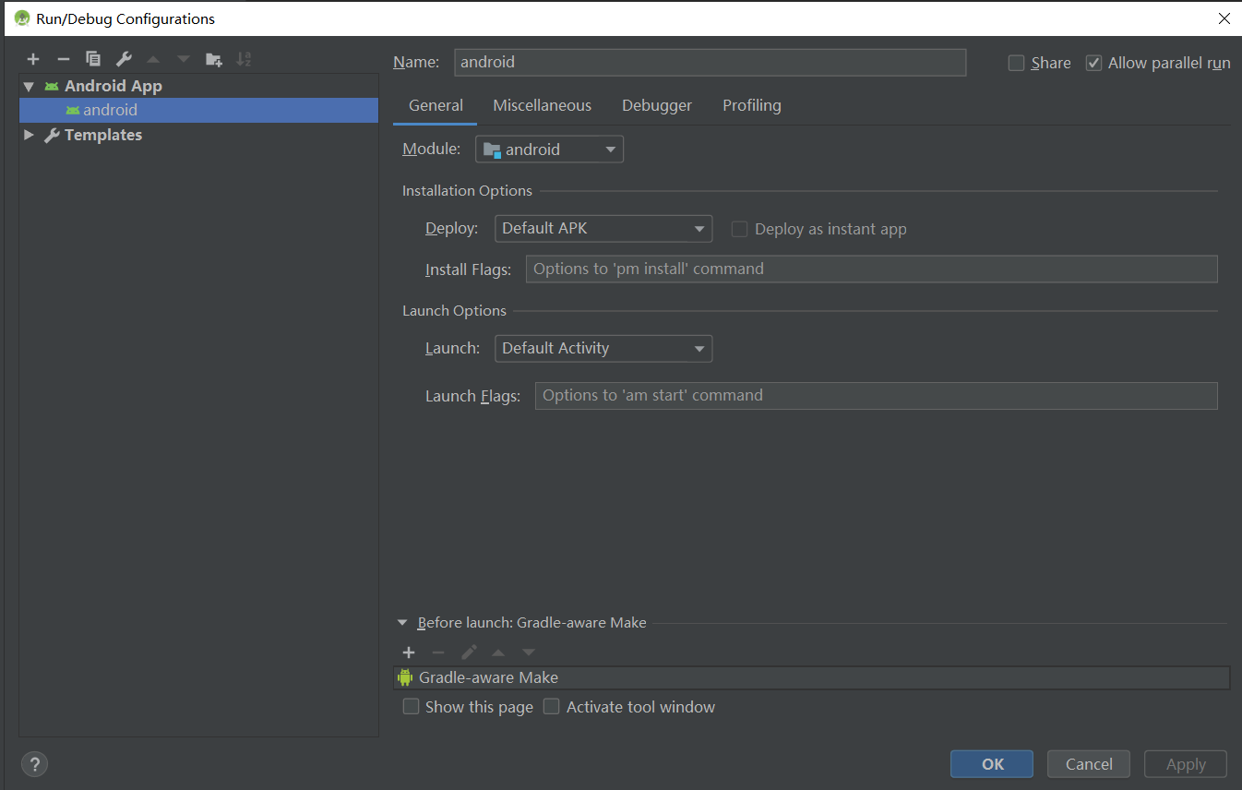
Task: Expand the Templates tree node
Action: [x=29, y=135]
